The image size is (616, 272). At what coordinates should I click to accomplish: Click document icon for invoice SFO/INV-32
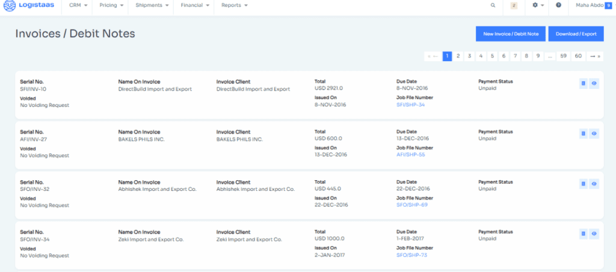pyautogui.click(x=583, y=184)
